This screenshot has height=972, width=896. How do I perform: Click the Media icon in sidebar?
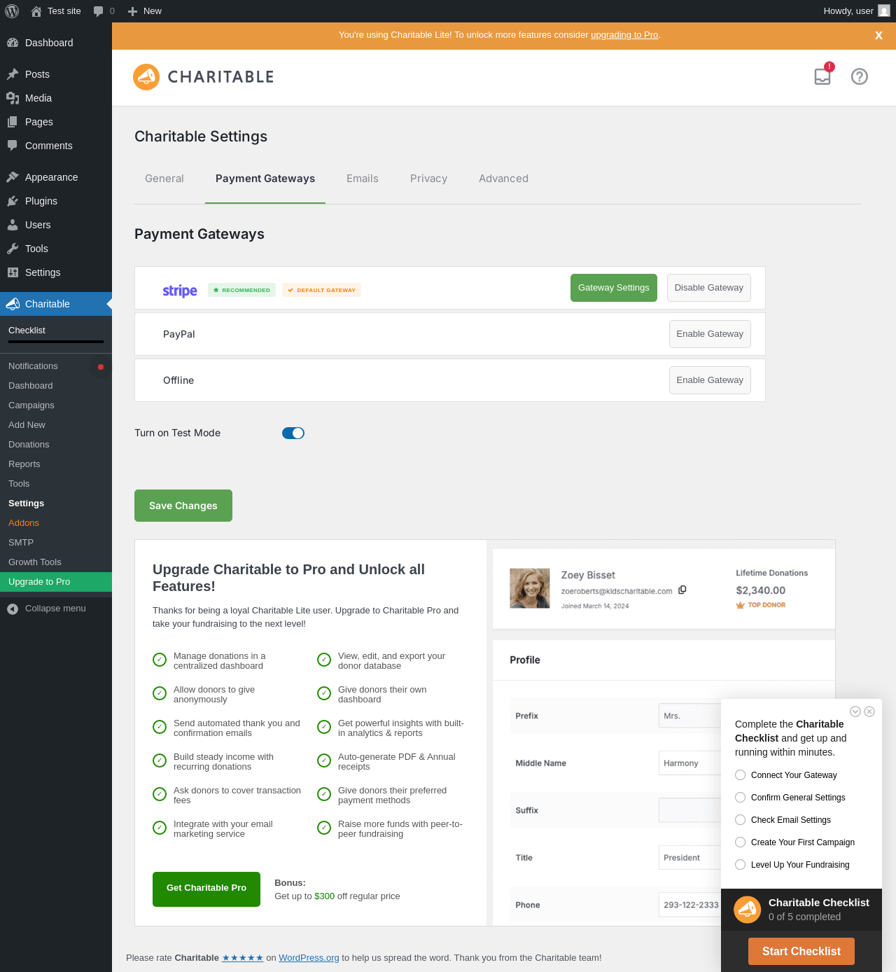point(13,98)
